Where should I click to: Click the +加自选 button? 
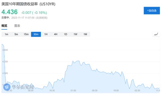152,11
